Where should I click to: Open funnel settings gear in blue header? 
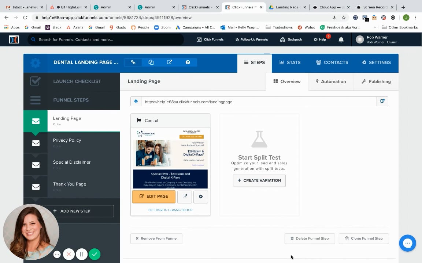(x=35, y=63)
